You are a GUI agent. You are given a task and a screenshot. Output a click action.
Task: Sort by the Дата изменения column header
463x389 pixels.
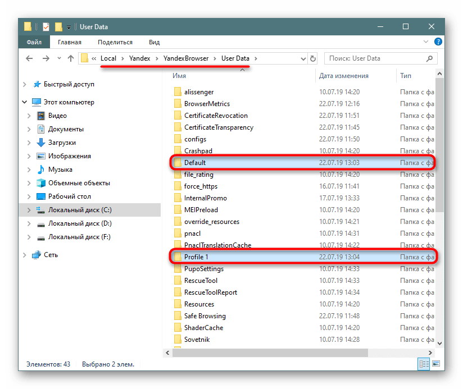pos(343,75)
